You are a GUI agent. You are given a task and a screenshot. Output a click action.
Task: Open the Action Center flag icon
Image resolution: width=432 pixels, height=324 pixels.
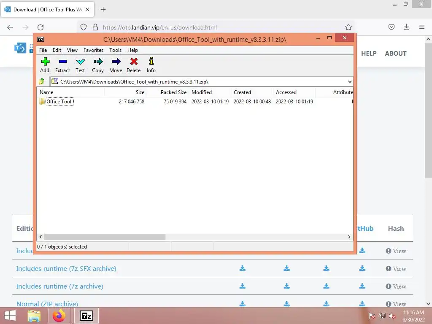[x=372, y=316]
